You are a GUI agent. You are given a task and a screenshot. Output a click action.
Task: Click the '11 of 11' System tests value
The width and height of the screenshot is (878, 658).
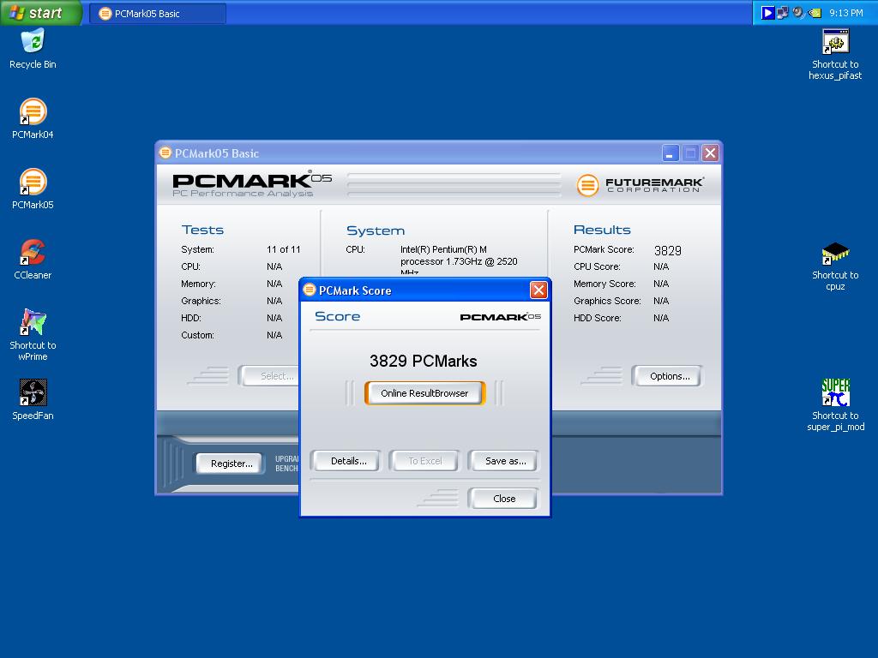coord(283,249)
